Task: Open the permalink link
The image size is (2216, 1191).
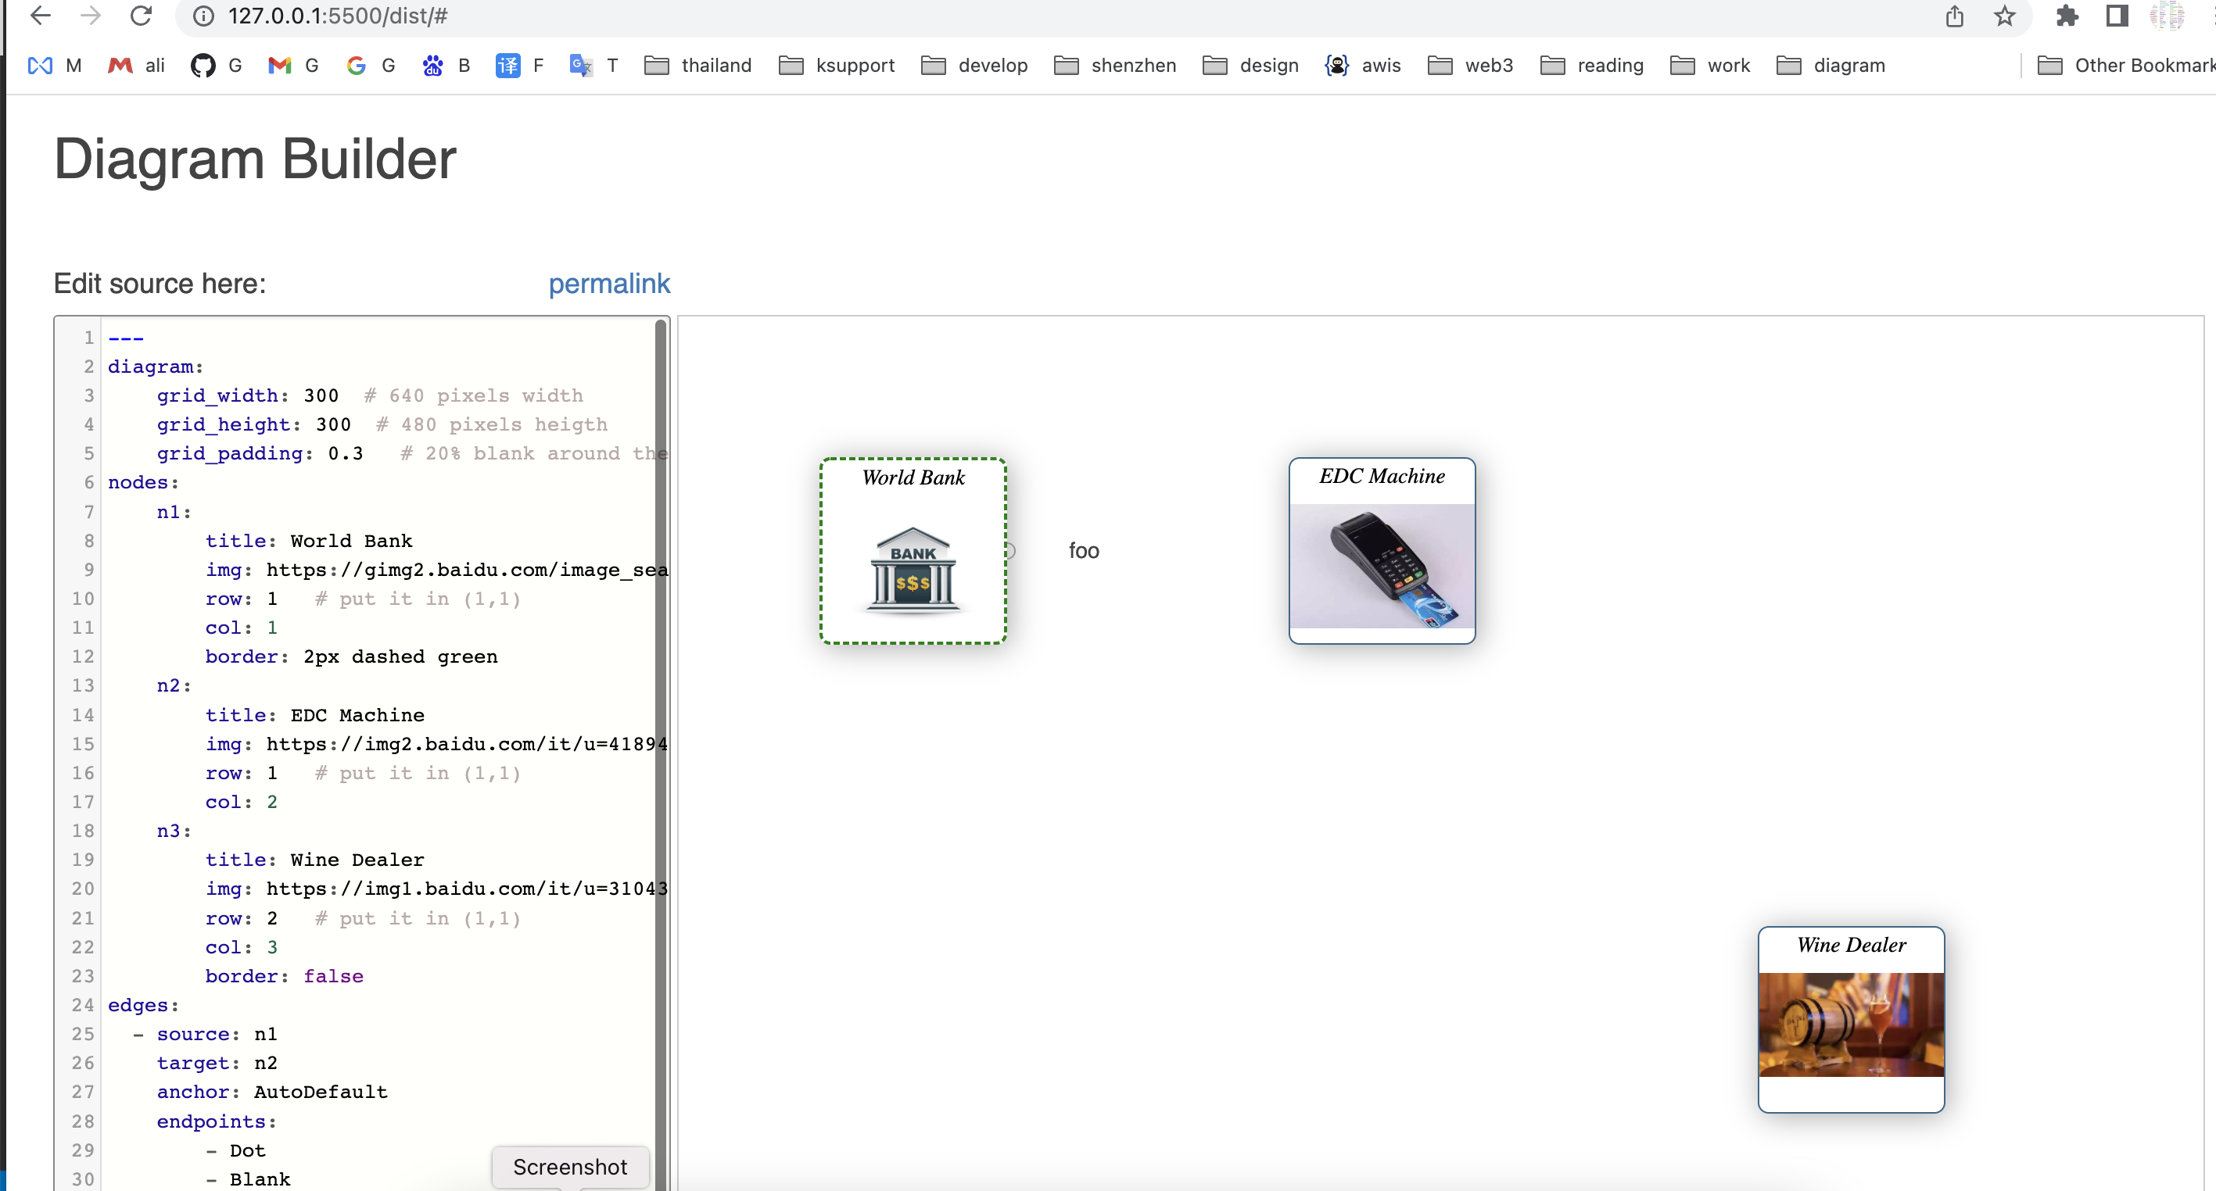Action: click(x=610, y=284)
